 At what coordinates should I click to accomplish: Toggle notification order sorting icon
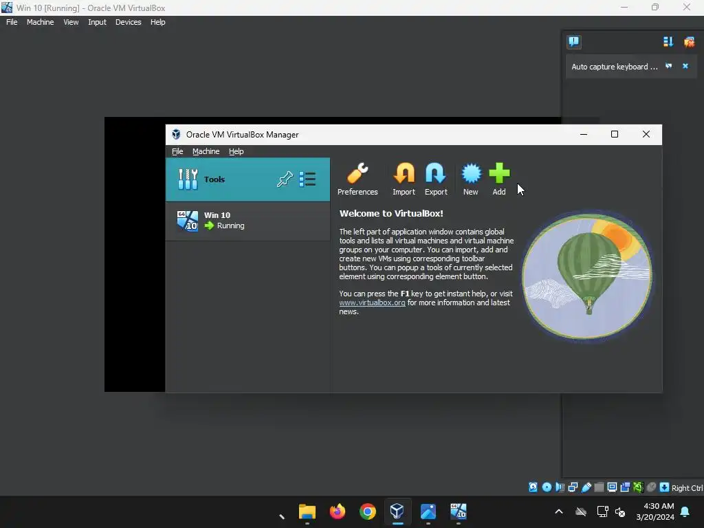tap(668, 42)
